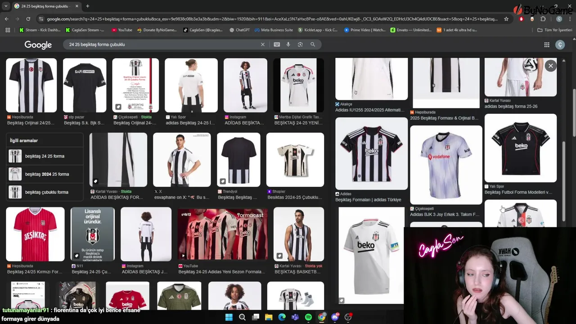Click the Google search input field

click(x=162, y=45)
